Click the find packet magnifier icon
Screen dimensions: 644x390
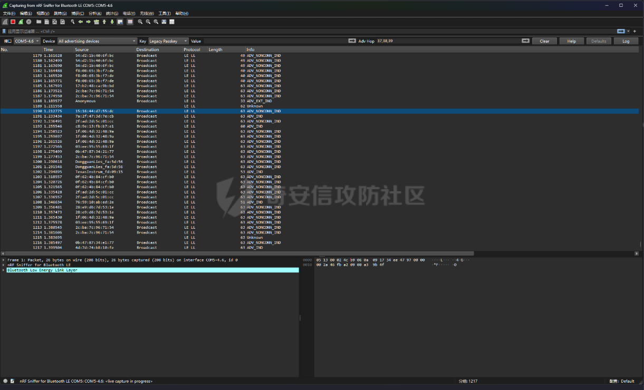click(x=72, y=22)
